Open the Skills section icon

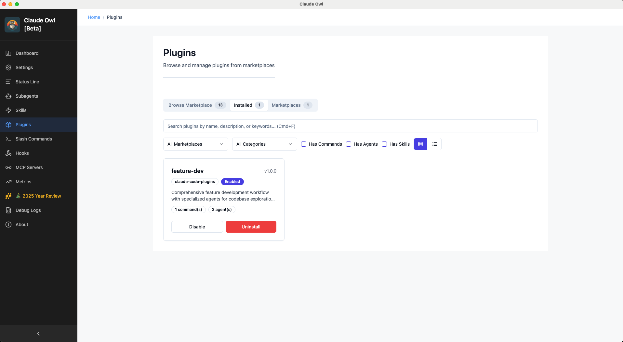click(x=8, y=110)
